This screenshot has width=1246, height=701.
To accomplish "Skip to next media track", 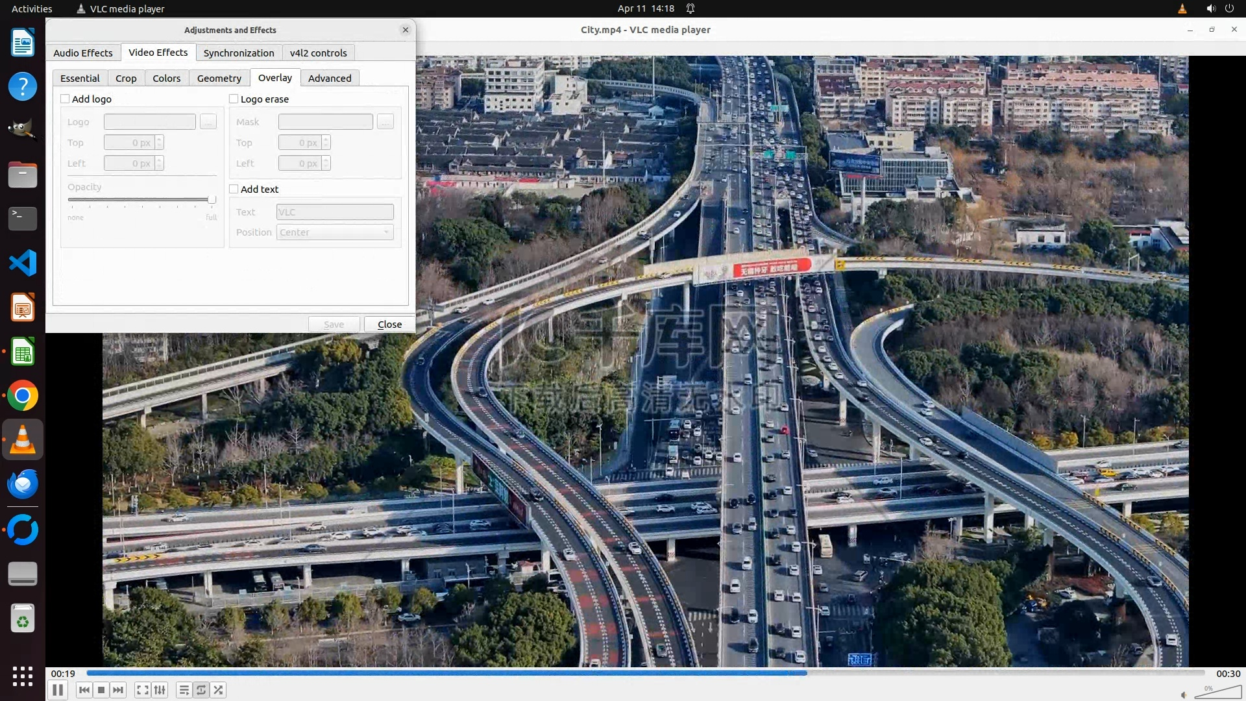I will [118, 690].
